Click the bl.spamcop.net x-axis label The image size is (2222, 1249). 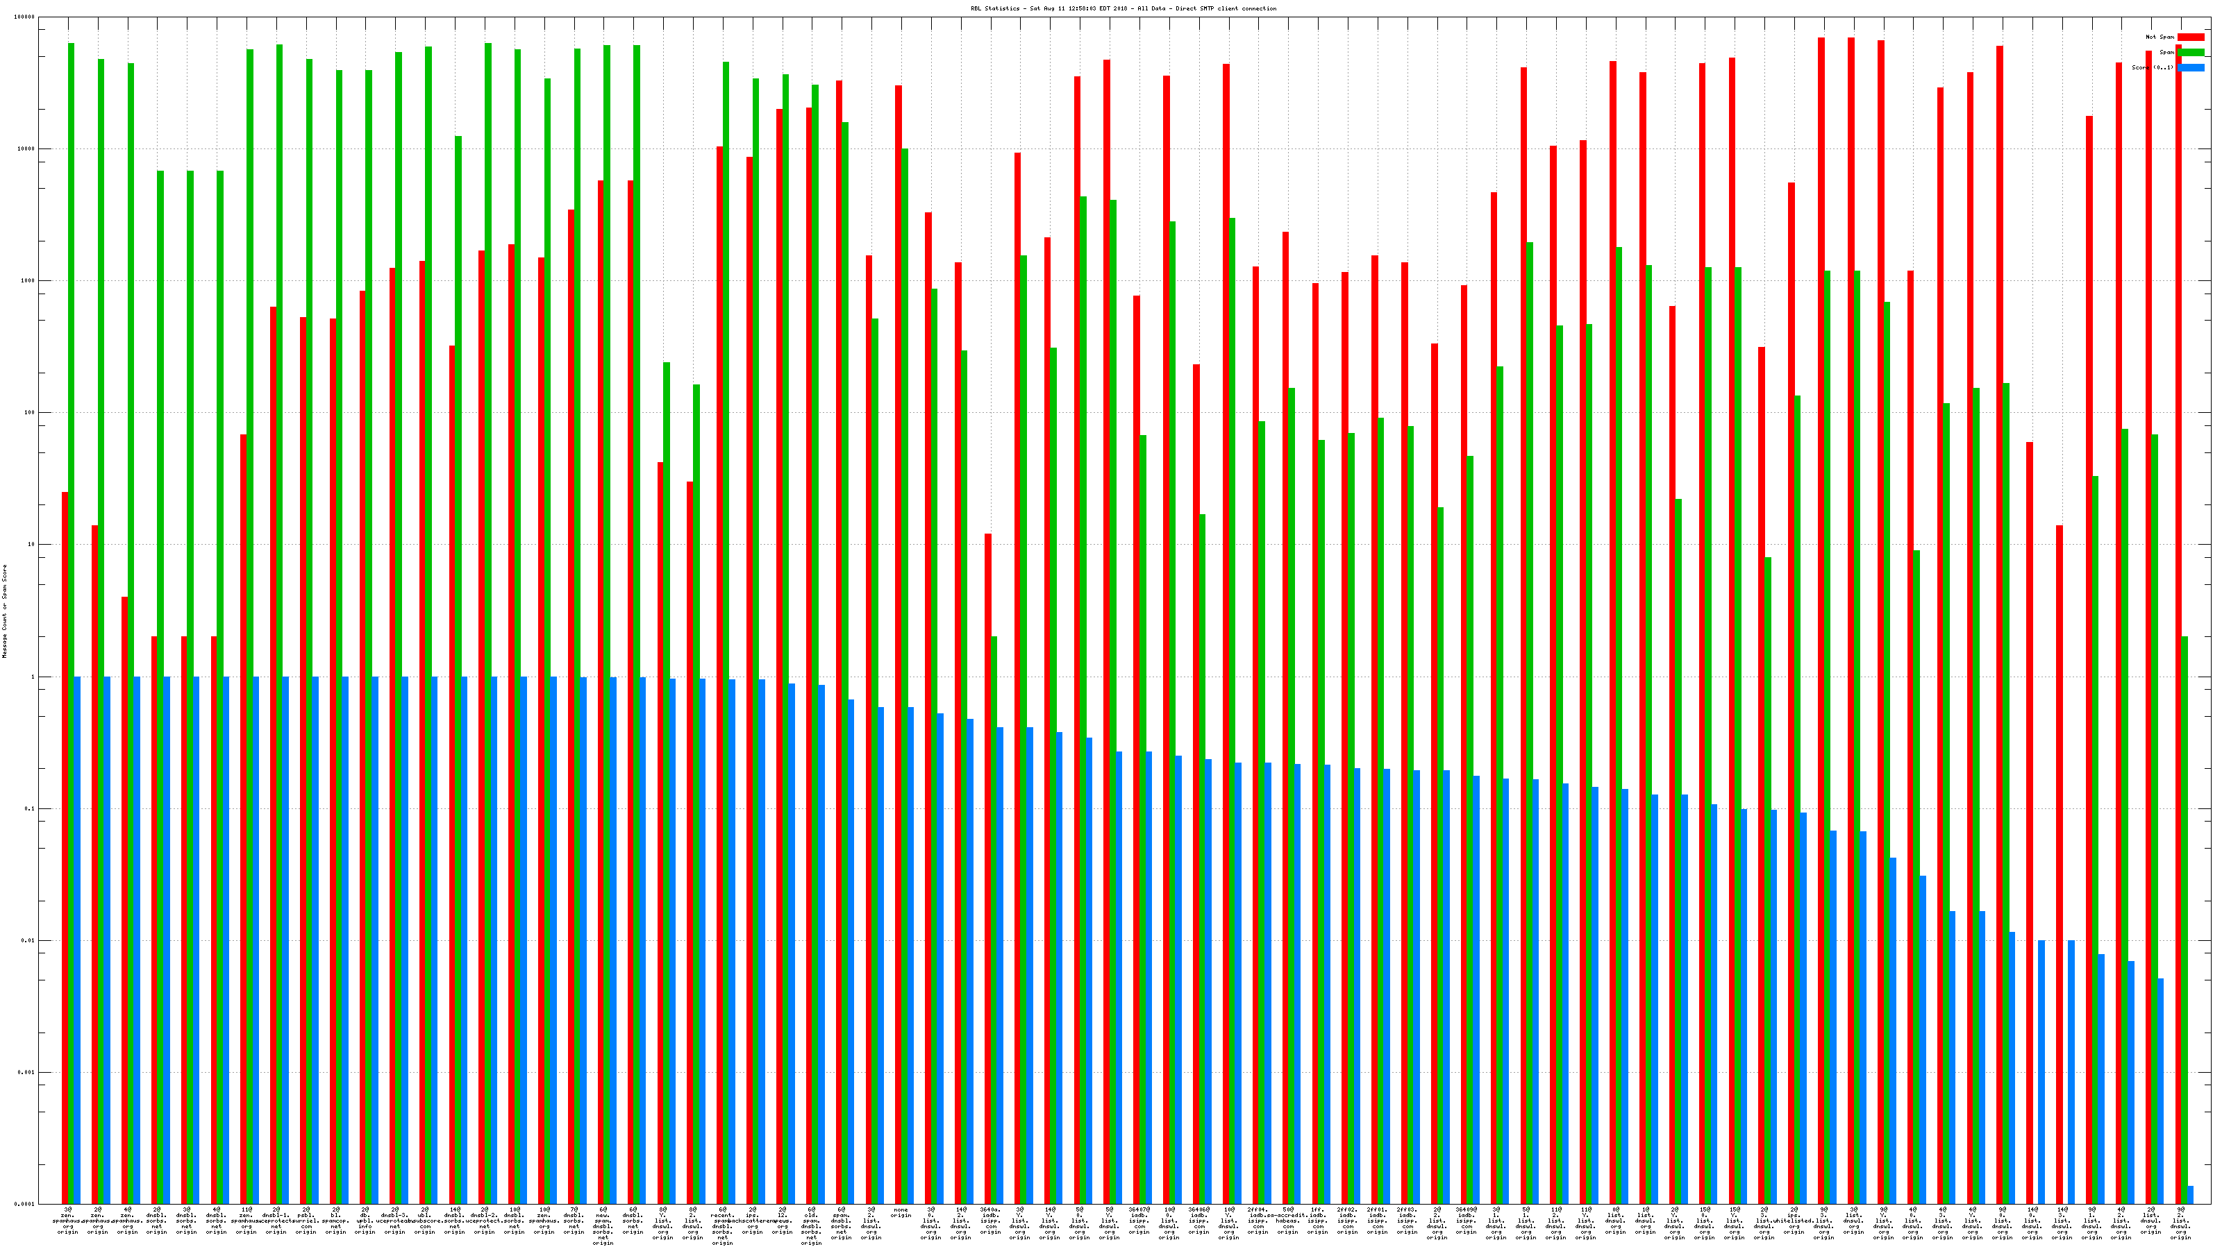pyautogui.click(x=335, y=1221)
